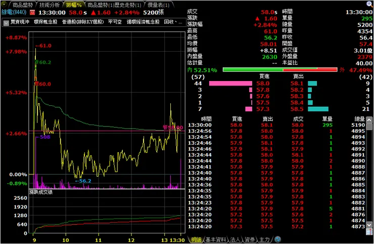Image resolution: width=374 pixels, height=244 pixels.
Task: Open the 價量表(1) tab
Action: click(x=158, y=5)
